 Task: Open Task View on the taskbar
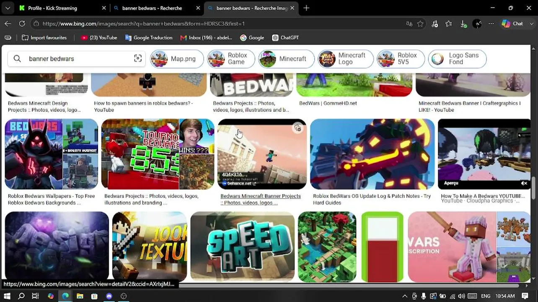click(x=36, y=296)
